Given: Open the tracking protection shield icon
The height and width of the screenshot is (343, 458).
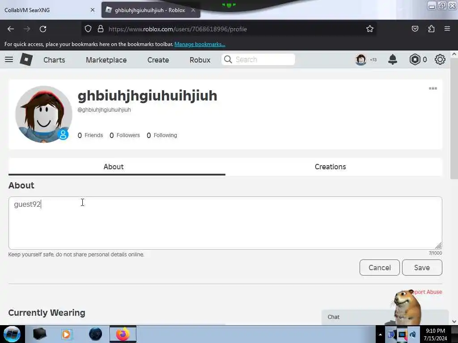Looking at the screenshot, I should click(x=88, y=29).
